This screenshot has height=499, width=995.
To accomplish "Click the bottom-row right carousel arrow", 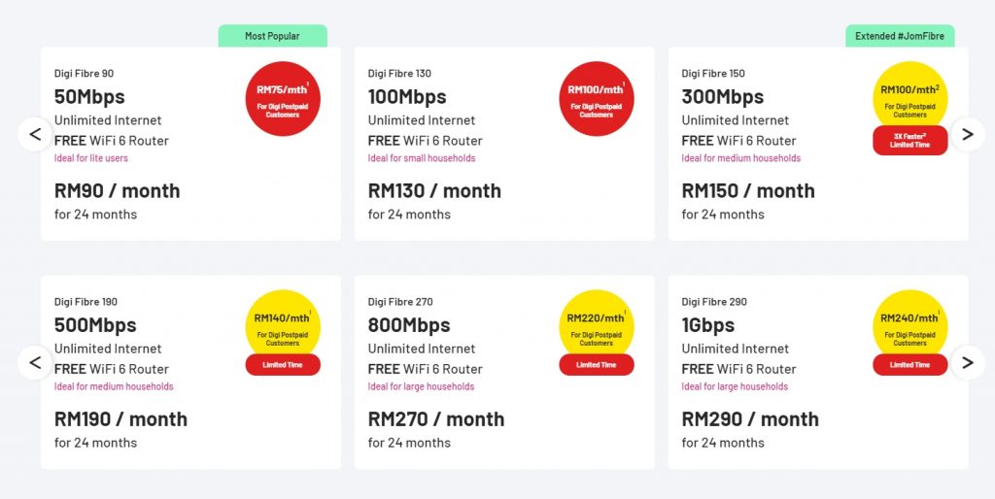I will (967, 363).
